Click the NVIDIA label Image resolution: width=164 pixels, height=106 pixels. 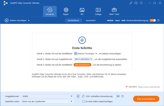click(110, 20)
